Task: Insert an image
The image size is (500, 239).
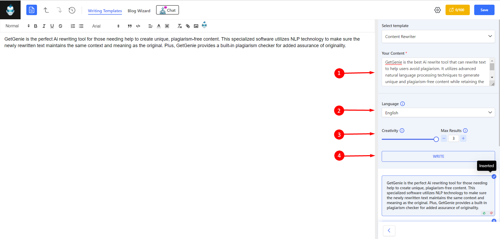Action: point(196,26)
